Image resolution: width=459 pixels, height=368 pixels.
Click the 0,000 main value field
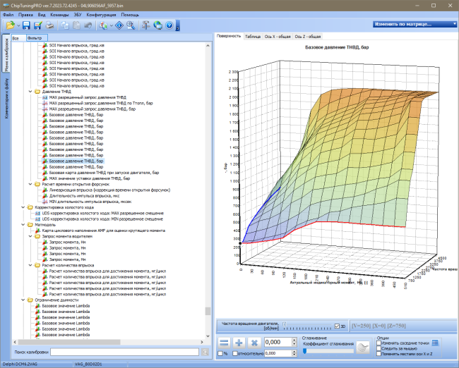(x=278, y=342)
